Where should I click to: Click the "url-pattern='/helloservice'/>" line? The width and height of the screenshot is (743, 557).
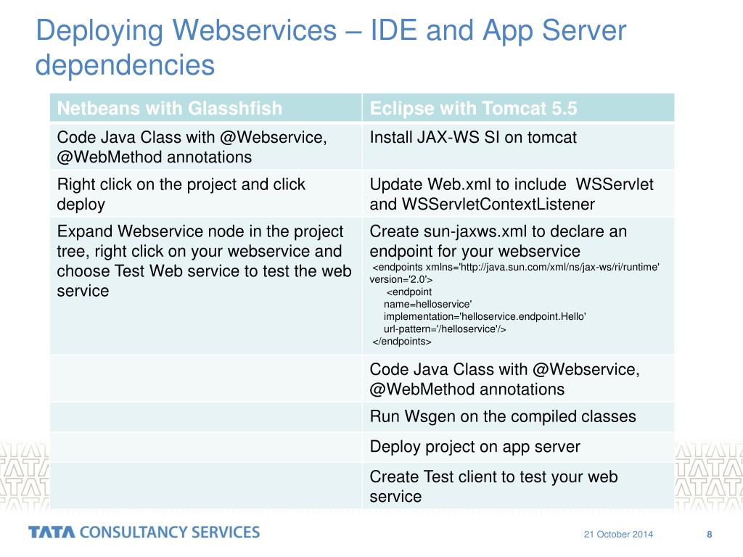tap(445, 329)
